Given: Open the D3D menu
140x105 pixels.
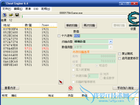Looking at the screenshot, I should [36, 9].
